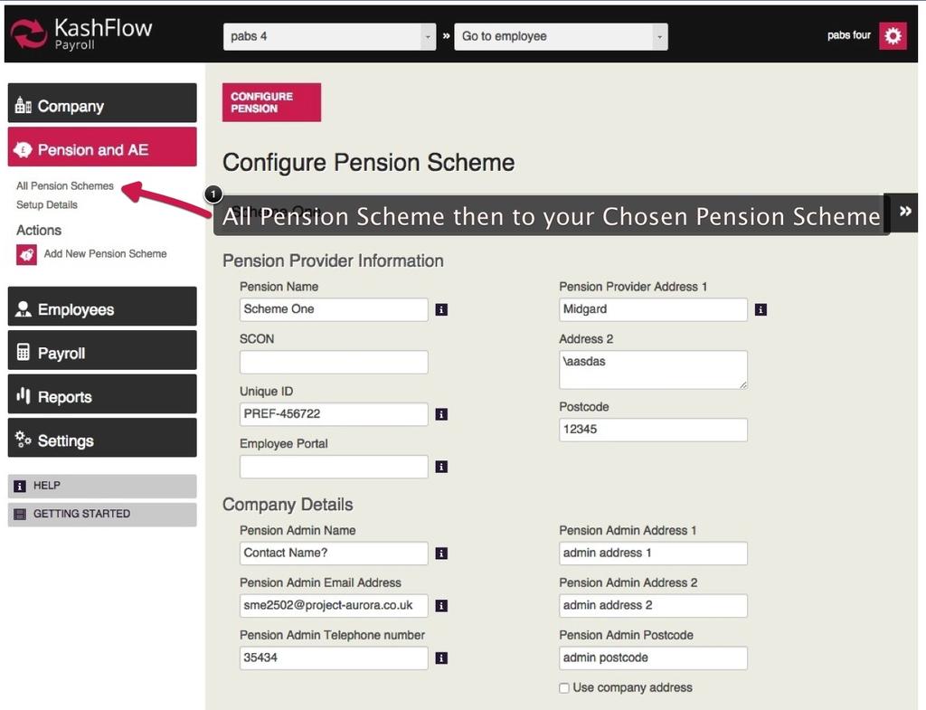Click info icon beside Pension Provider Address 1
The width and height of the screenshot is (926, 710).
tap(761, 309)
